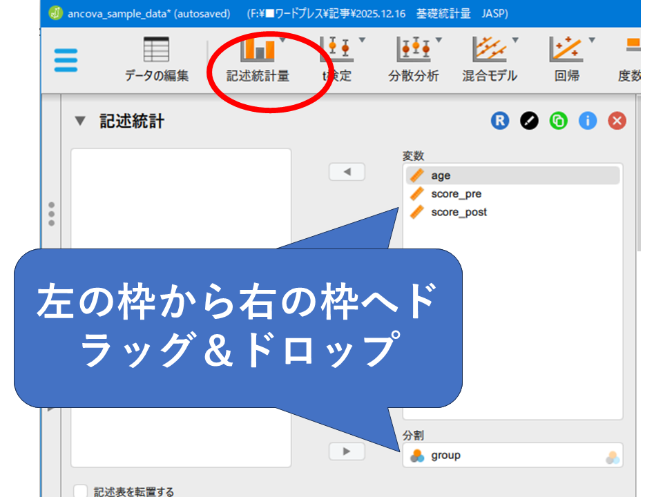Remove analysis with the red X icon
Image resolution: width=663 pixels, height=497 pixels.
617,121
